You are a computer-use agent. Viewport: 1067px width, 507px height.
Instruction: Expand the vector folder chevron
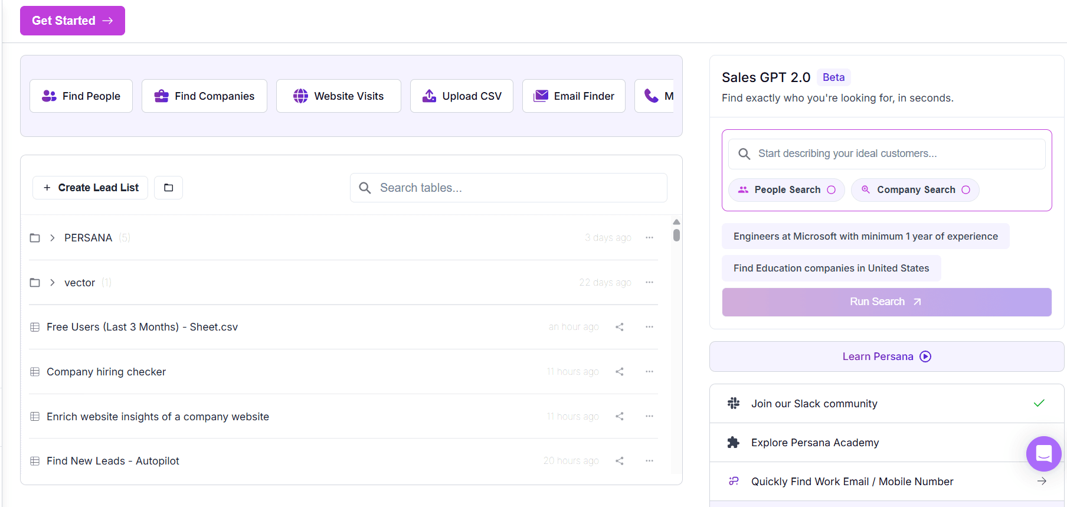[53, 283]
